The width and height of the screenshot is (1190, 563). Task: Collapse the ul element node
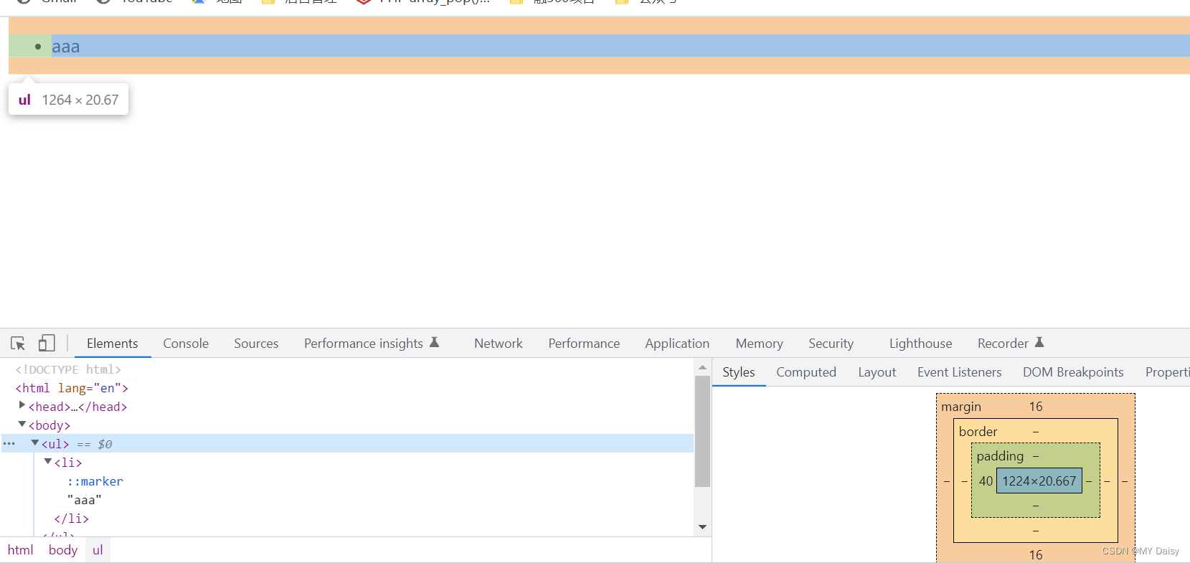(35, 443)
